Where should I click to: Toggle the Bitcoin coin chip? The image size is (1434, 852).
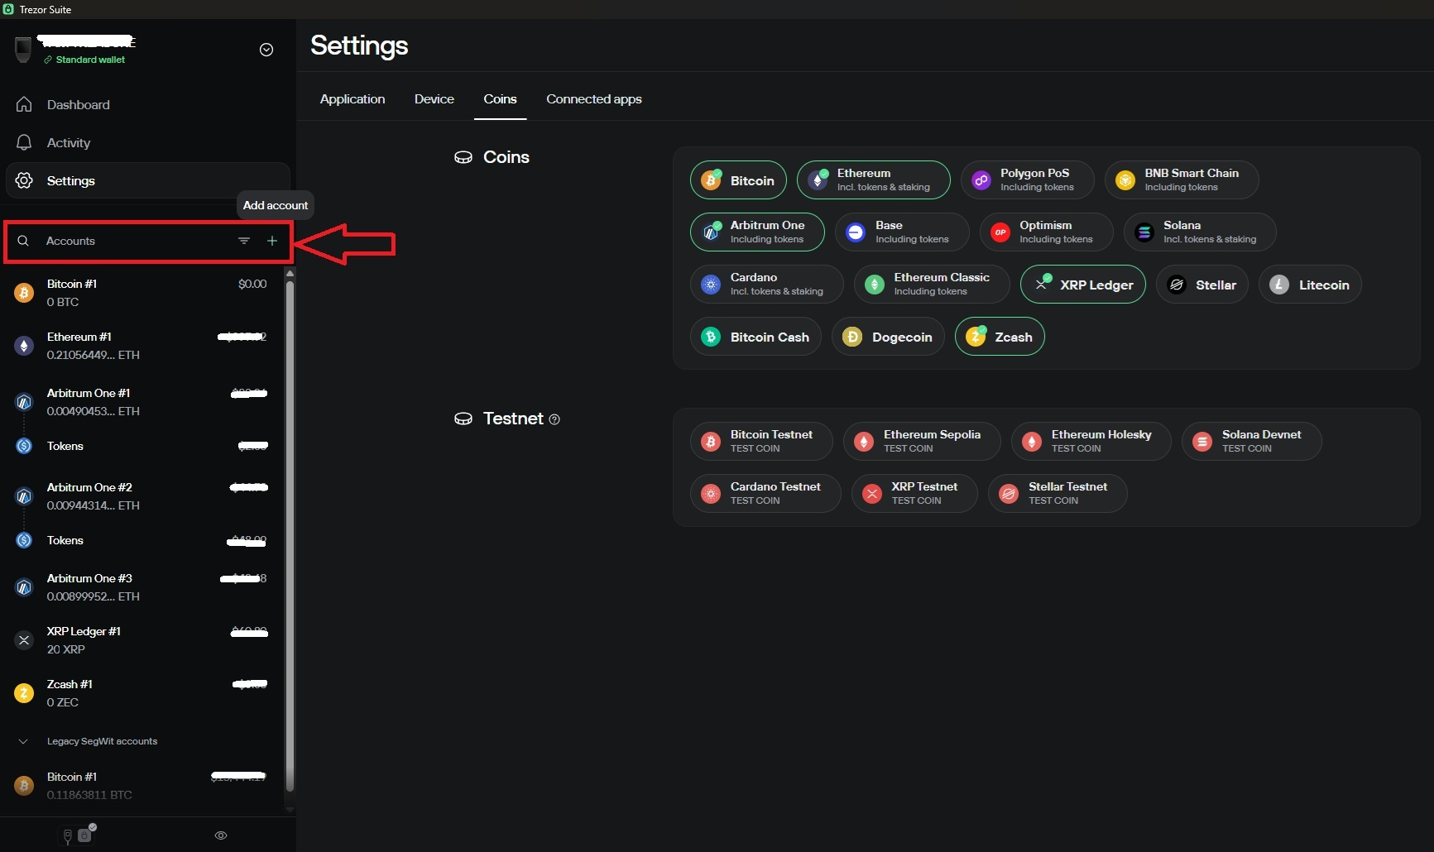point(738,180)
